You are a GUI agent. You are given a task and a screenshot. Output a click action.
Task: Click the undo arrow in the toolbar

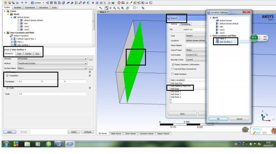coord(22,2)
